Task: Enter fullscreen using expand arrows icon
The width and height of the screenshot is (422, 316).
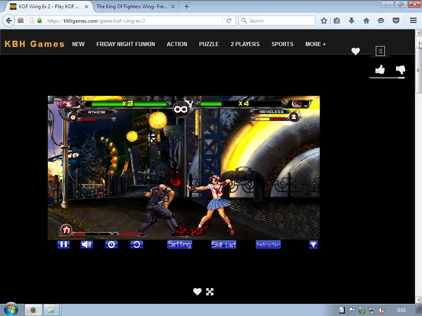Action: [210, 292]
